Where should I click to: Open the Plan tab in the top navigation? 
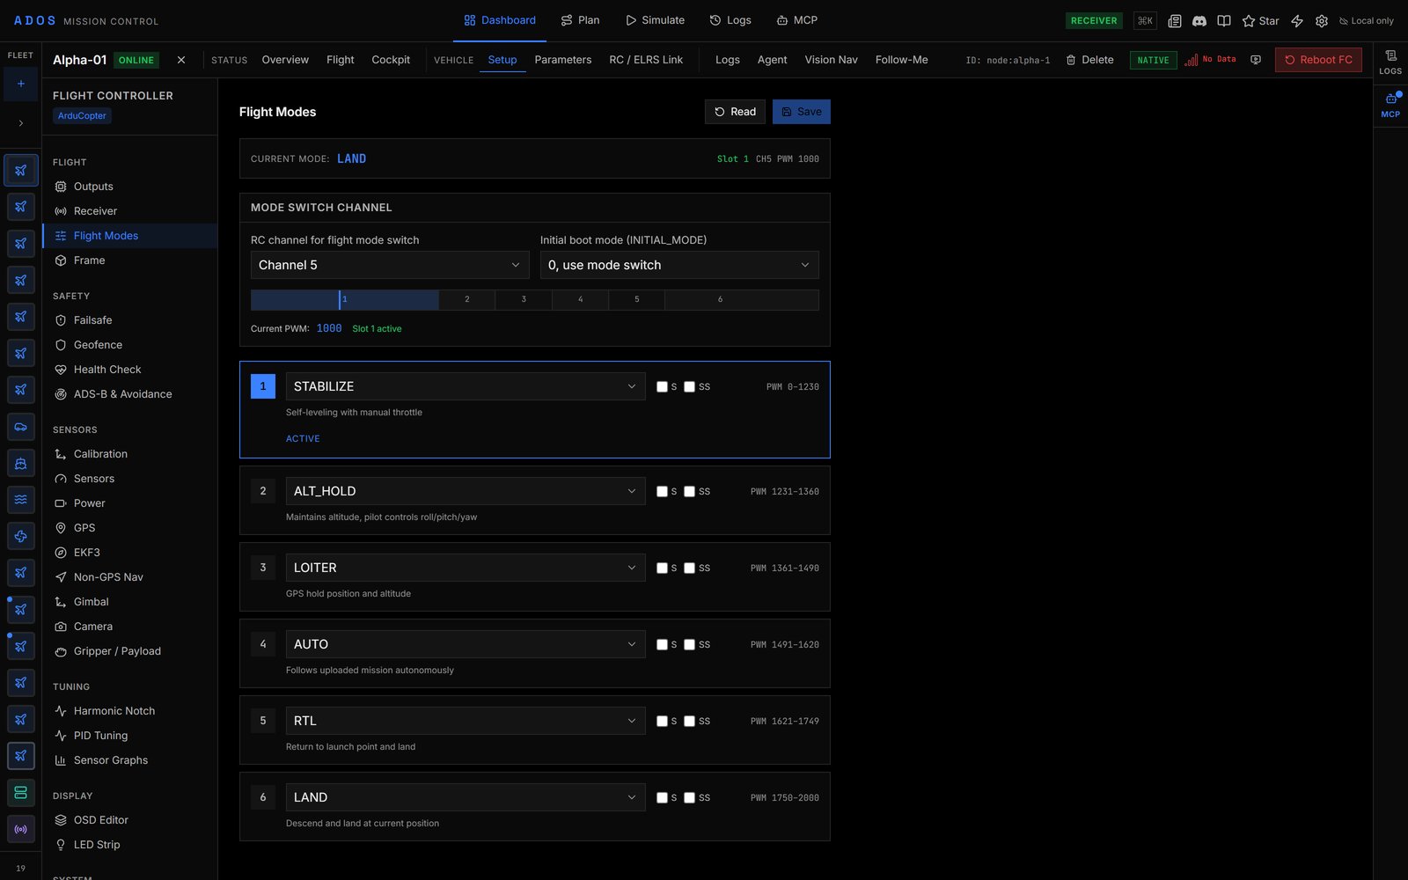click(x=580, y=20)
